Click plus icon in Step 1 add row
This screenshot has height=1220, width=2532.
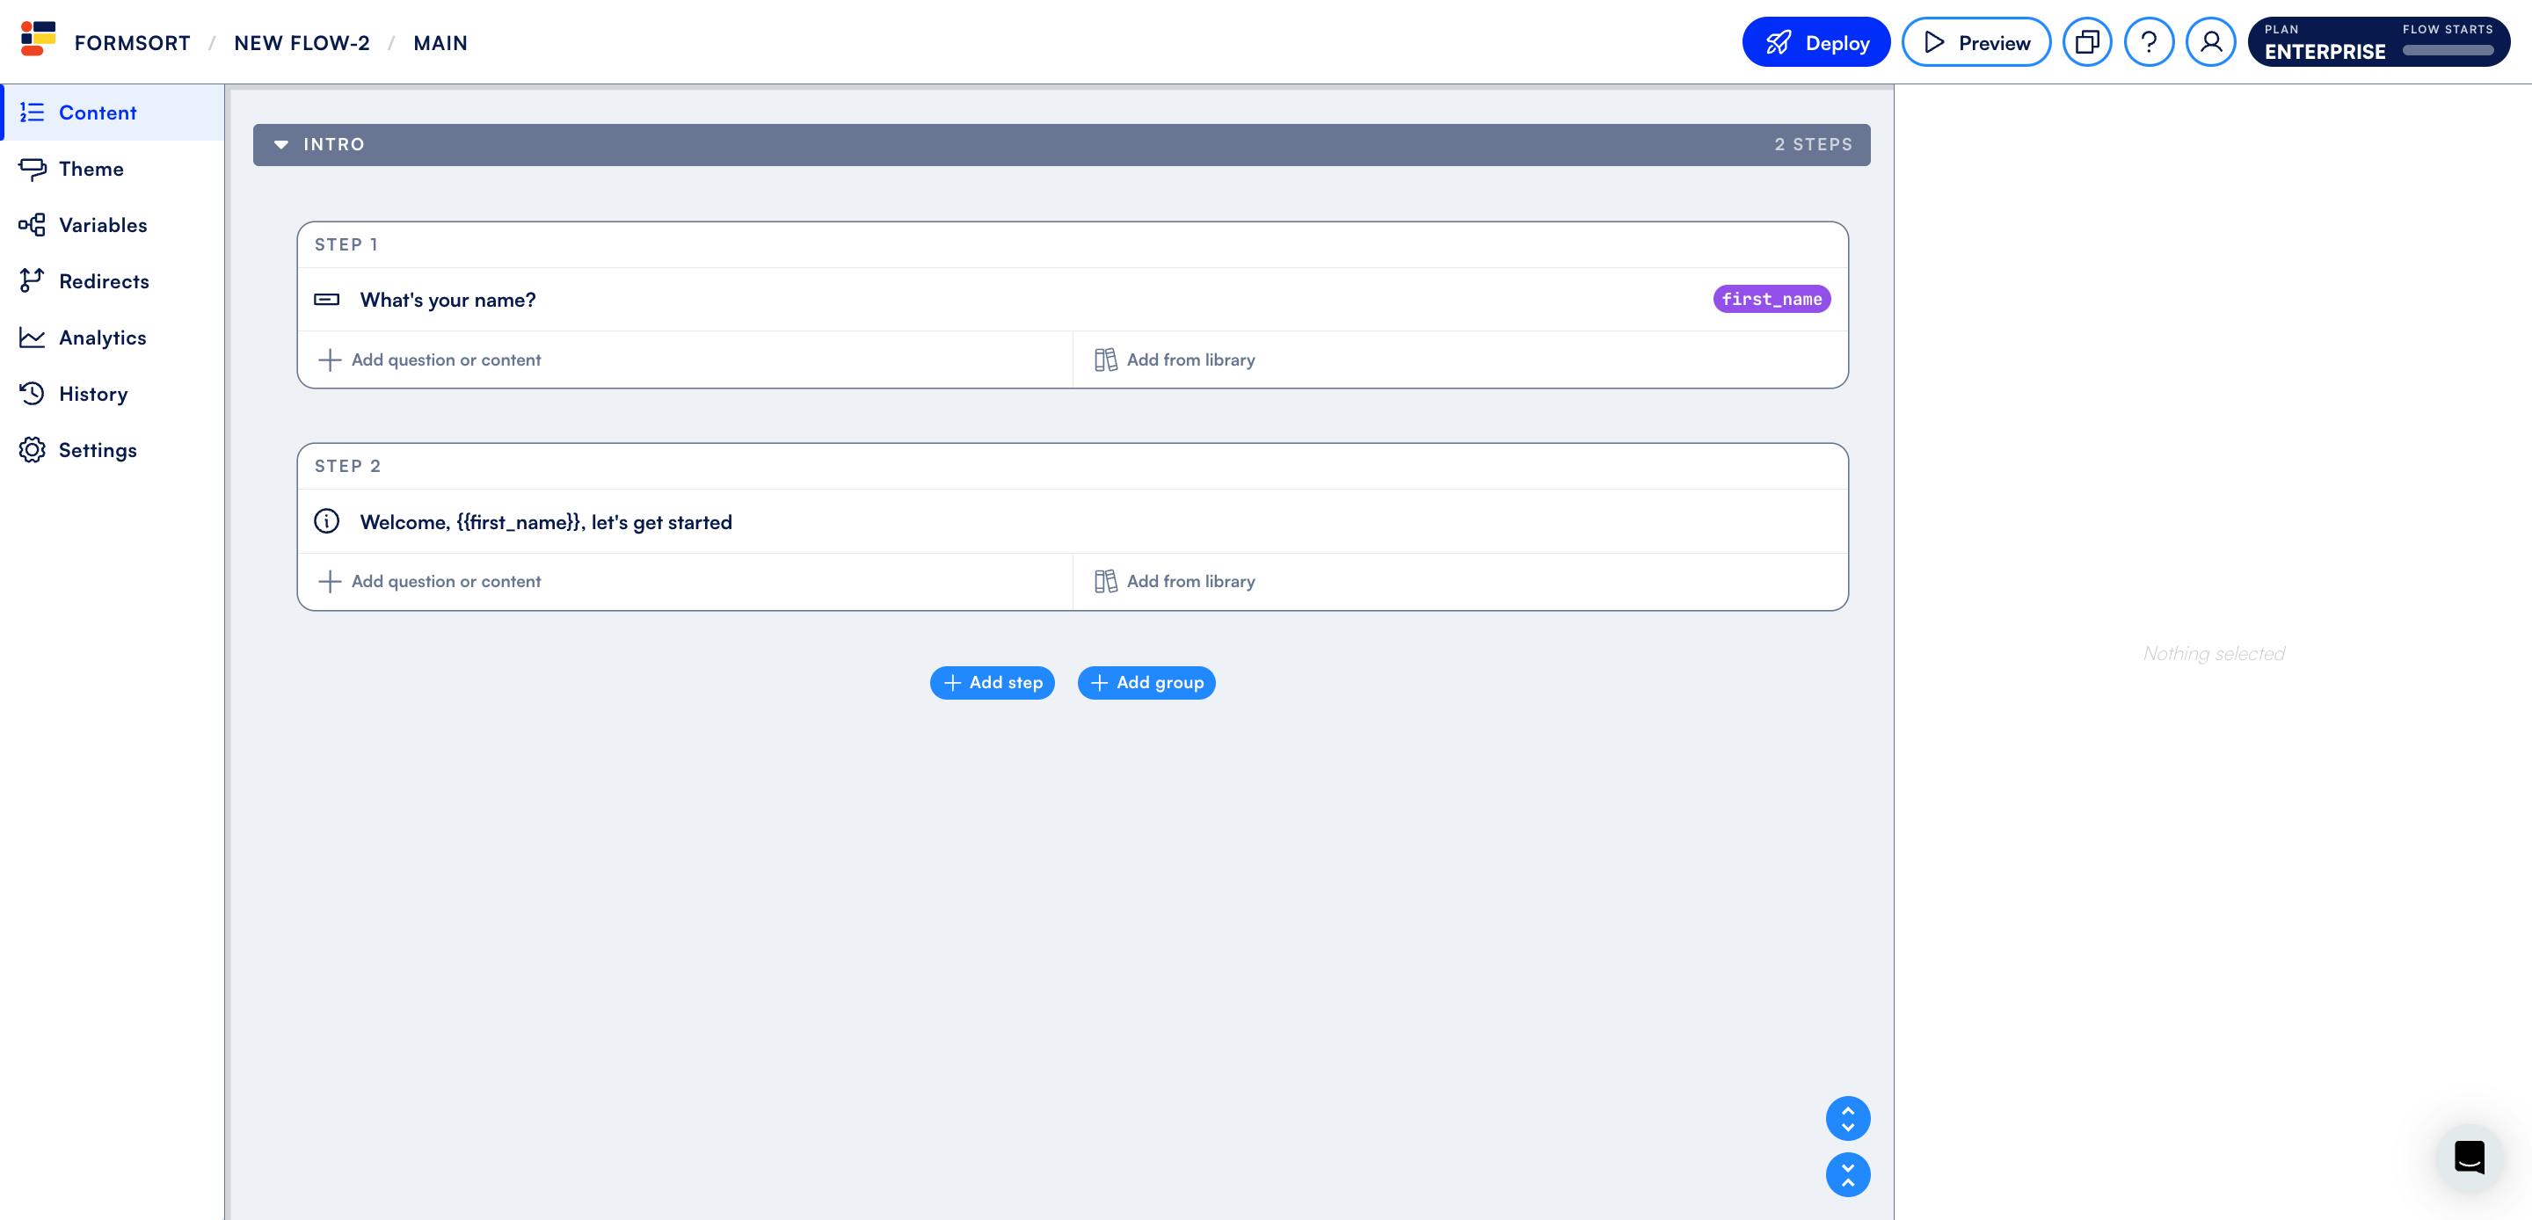(x=331, y=359)
